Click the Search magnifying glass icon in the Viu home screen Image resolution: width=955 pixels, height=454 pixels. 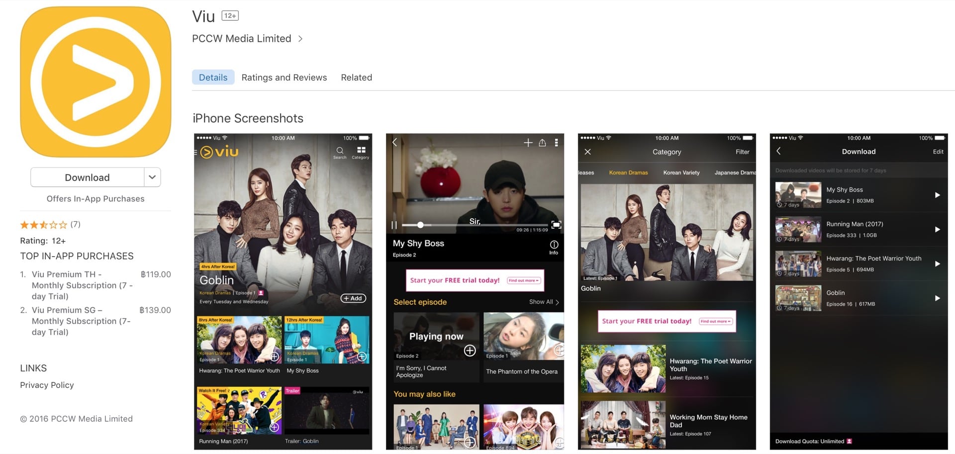340,151
